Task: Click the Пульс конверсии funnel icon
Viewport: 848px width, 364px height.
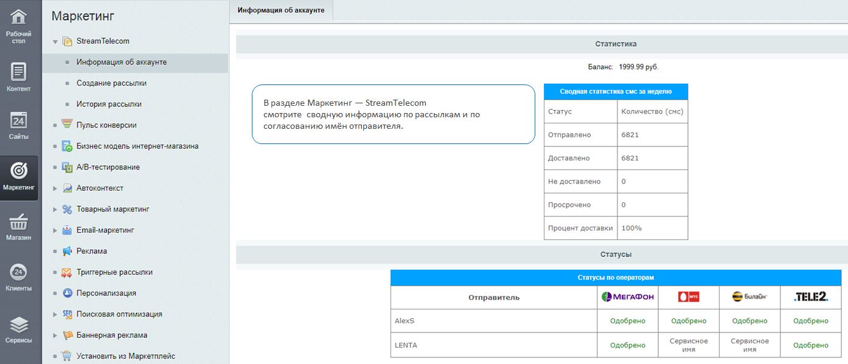Action: tap(67, 125)
